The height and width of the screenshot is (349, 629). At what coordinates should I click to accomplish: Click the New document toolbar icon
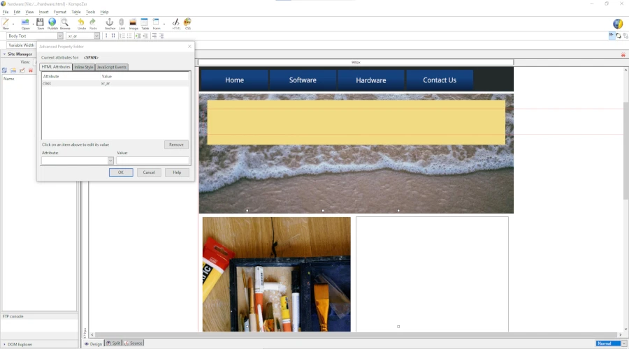click(6, 22)
